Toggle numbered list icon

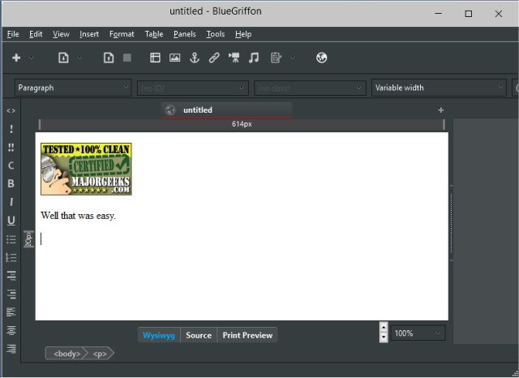click(x=11, y=257)
